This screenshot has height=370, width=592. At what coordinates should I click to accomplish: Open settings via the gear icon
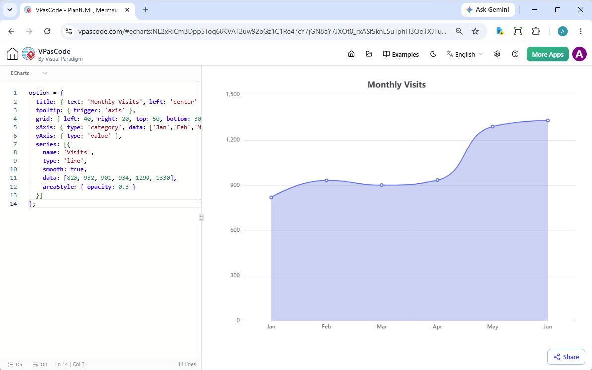(x=497, y=54)
